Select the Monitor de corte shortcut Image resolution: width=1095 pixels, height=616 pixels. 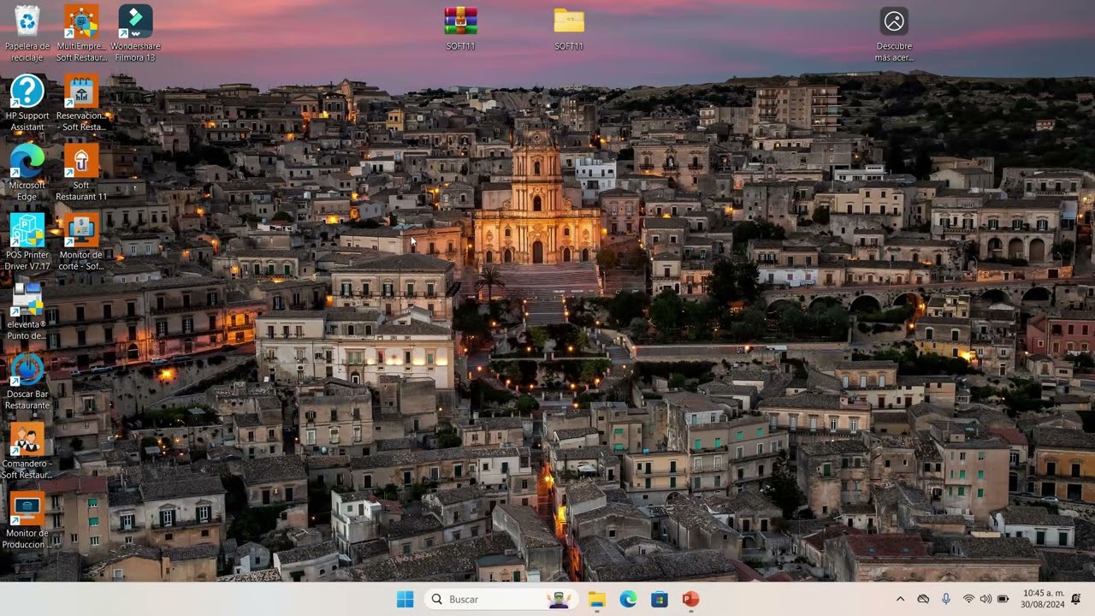tap(81, 242)
